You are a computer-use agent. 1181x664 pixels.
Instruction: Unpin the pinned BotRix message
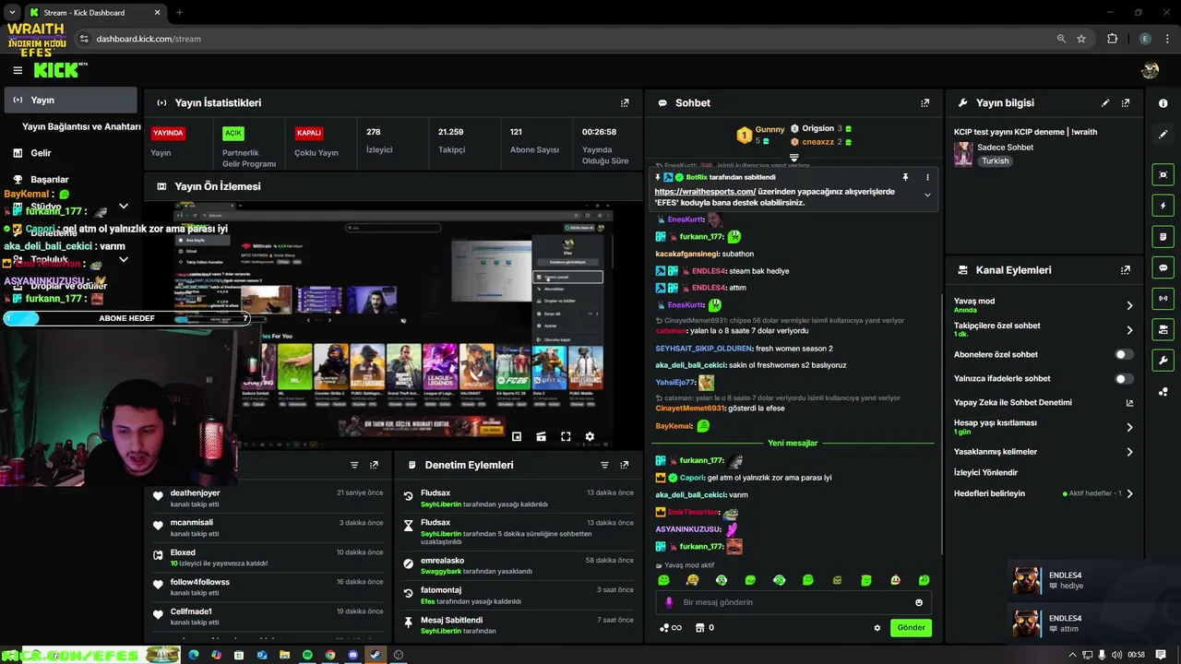pyautogui.click(x=905, y=177)
